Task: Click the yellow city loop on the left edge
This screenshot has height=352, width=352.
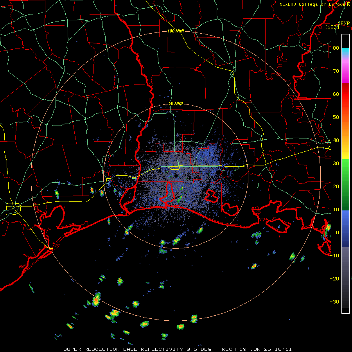Action: (13, 209)
